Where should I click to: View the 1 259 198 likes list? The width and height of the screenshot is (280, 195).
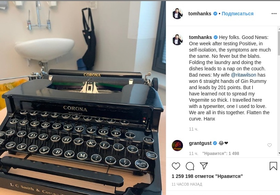[x=207, y=176]
